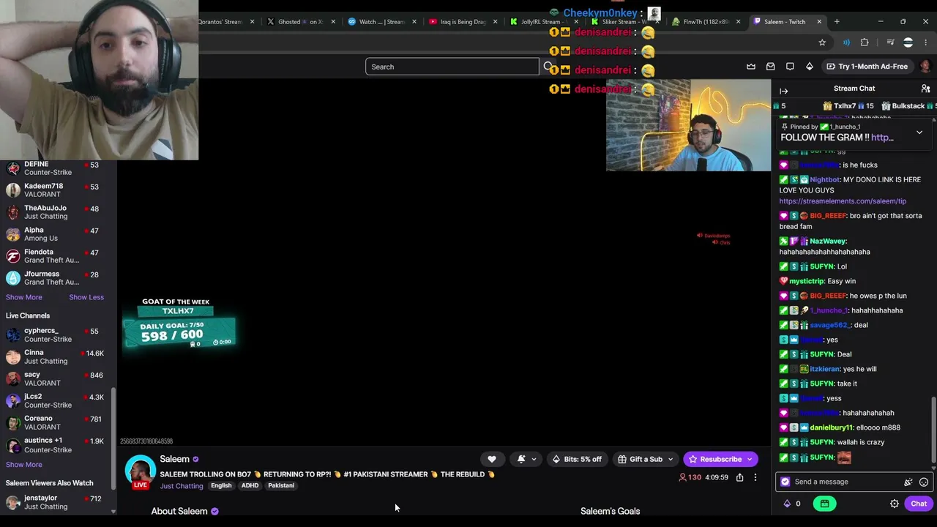
Task: Open the emote picker in chat
Action: [924, 482]
